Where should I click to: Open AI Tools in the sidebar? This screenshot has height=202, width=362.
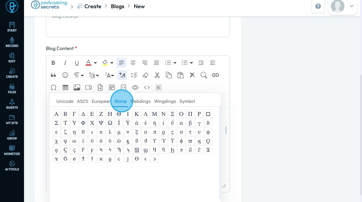[12, 166]
